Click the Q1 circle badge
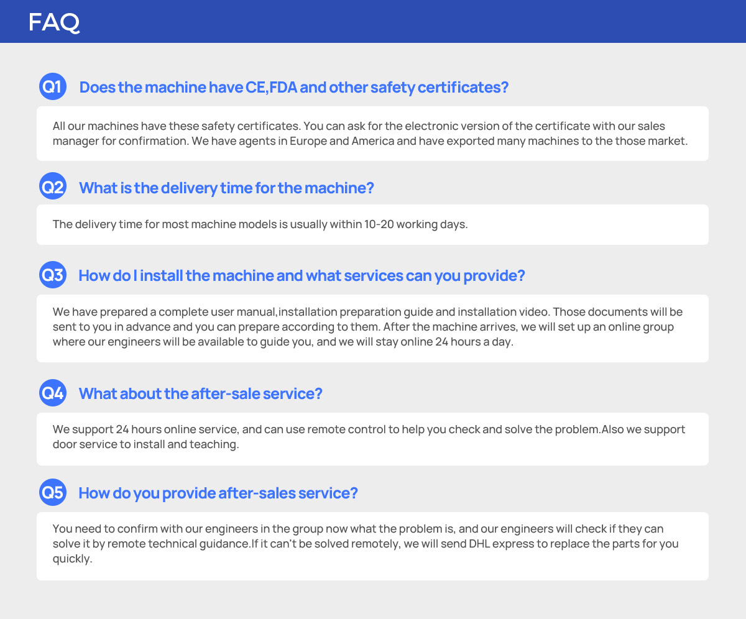 (53, 86)
